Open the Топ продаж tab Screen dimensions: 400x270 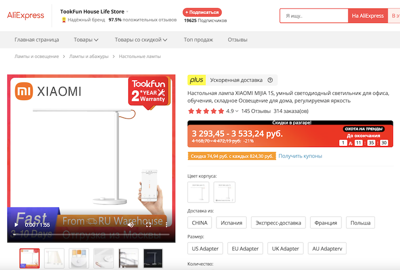tap(198, 40)
